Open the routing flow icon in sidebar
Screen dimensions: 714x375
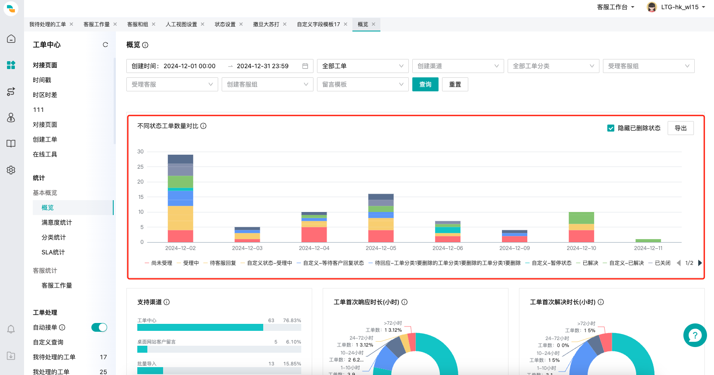click(x=11, y=91)
